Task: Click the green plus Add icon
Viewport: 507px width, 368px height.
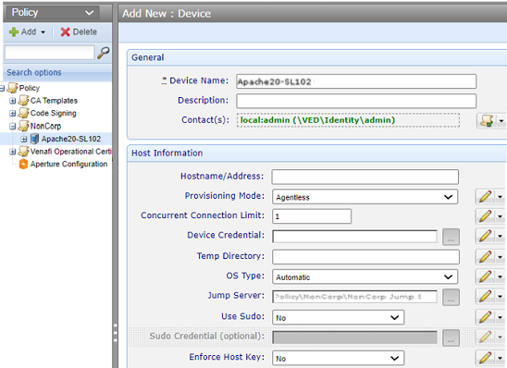Action: pyautogui.click(x=14, y=32)
